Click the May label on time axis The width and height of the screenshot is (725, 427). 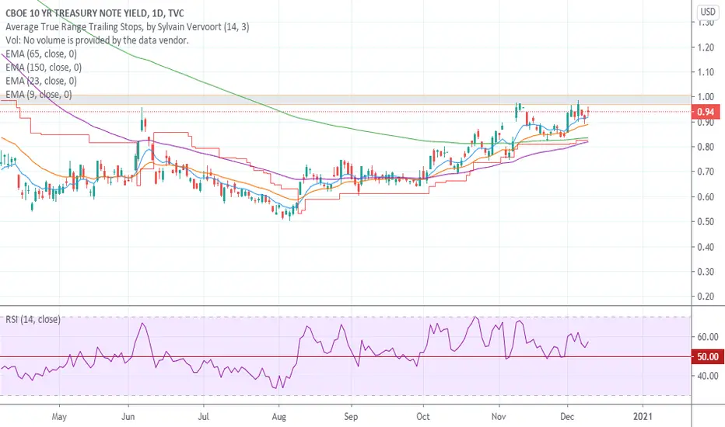(x=59, y=416)
